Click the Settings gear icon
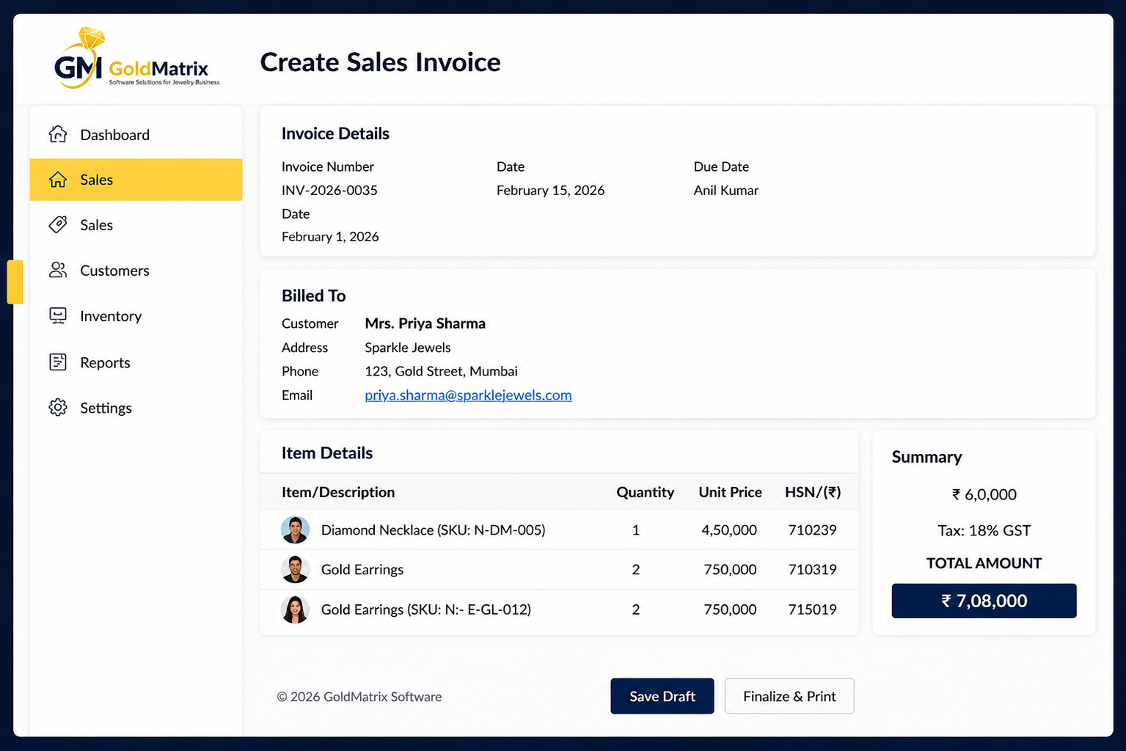 58,407
